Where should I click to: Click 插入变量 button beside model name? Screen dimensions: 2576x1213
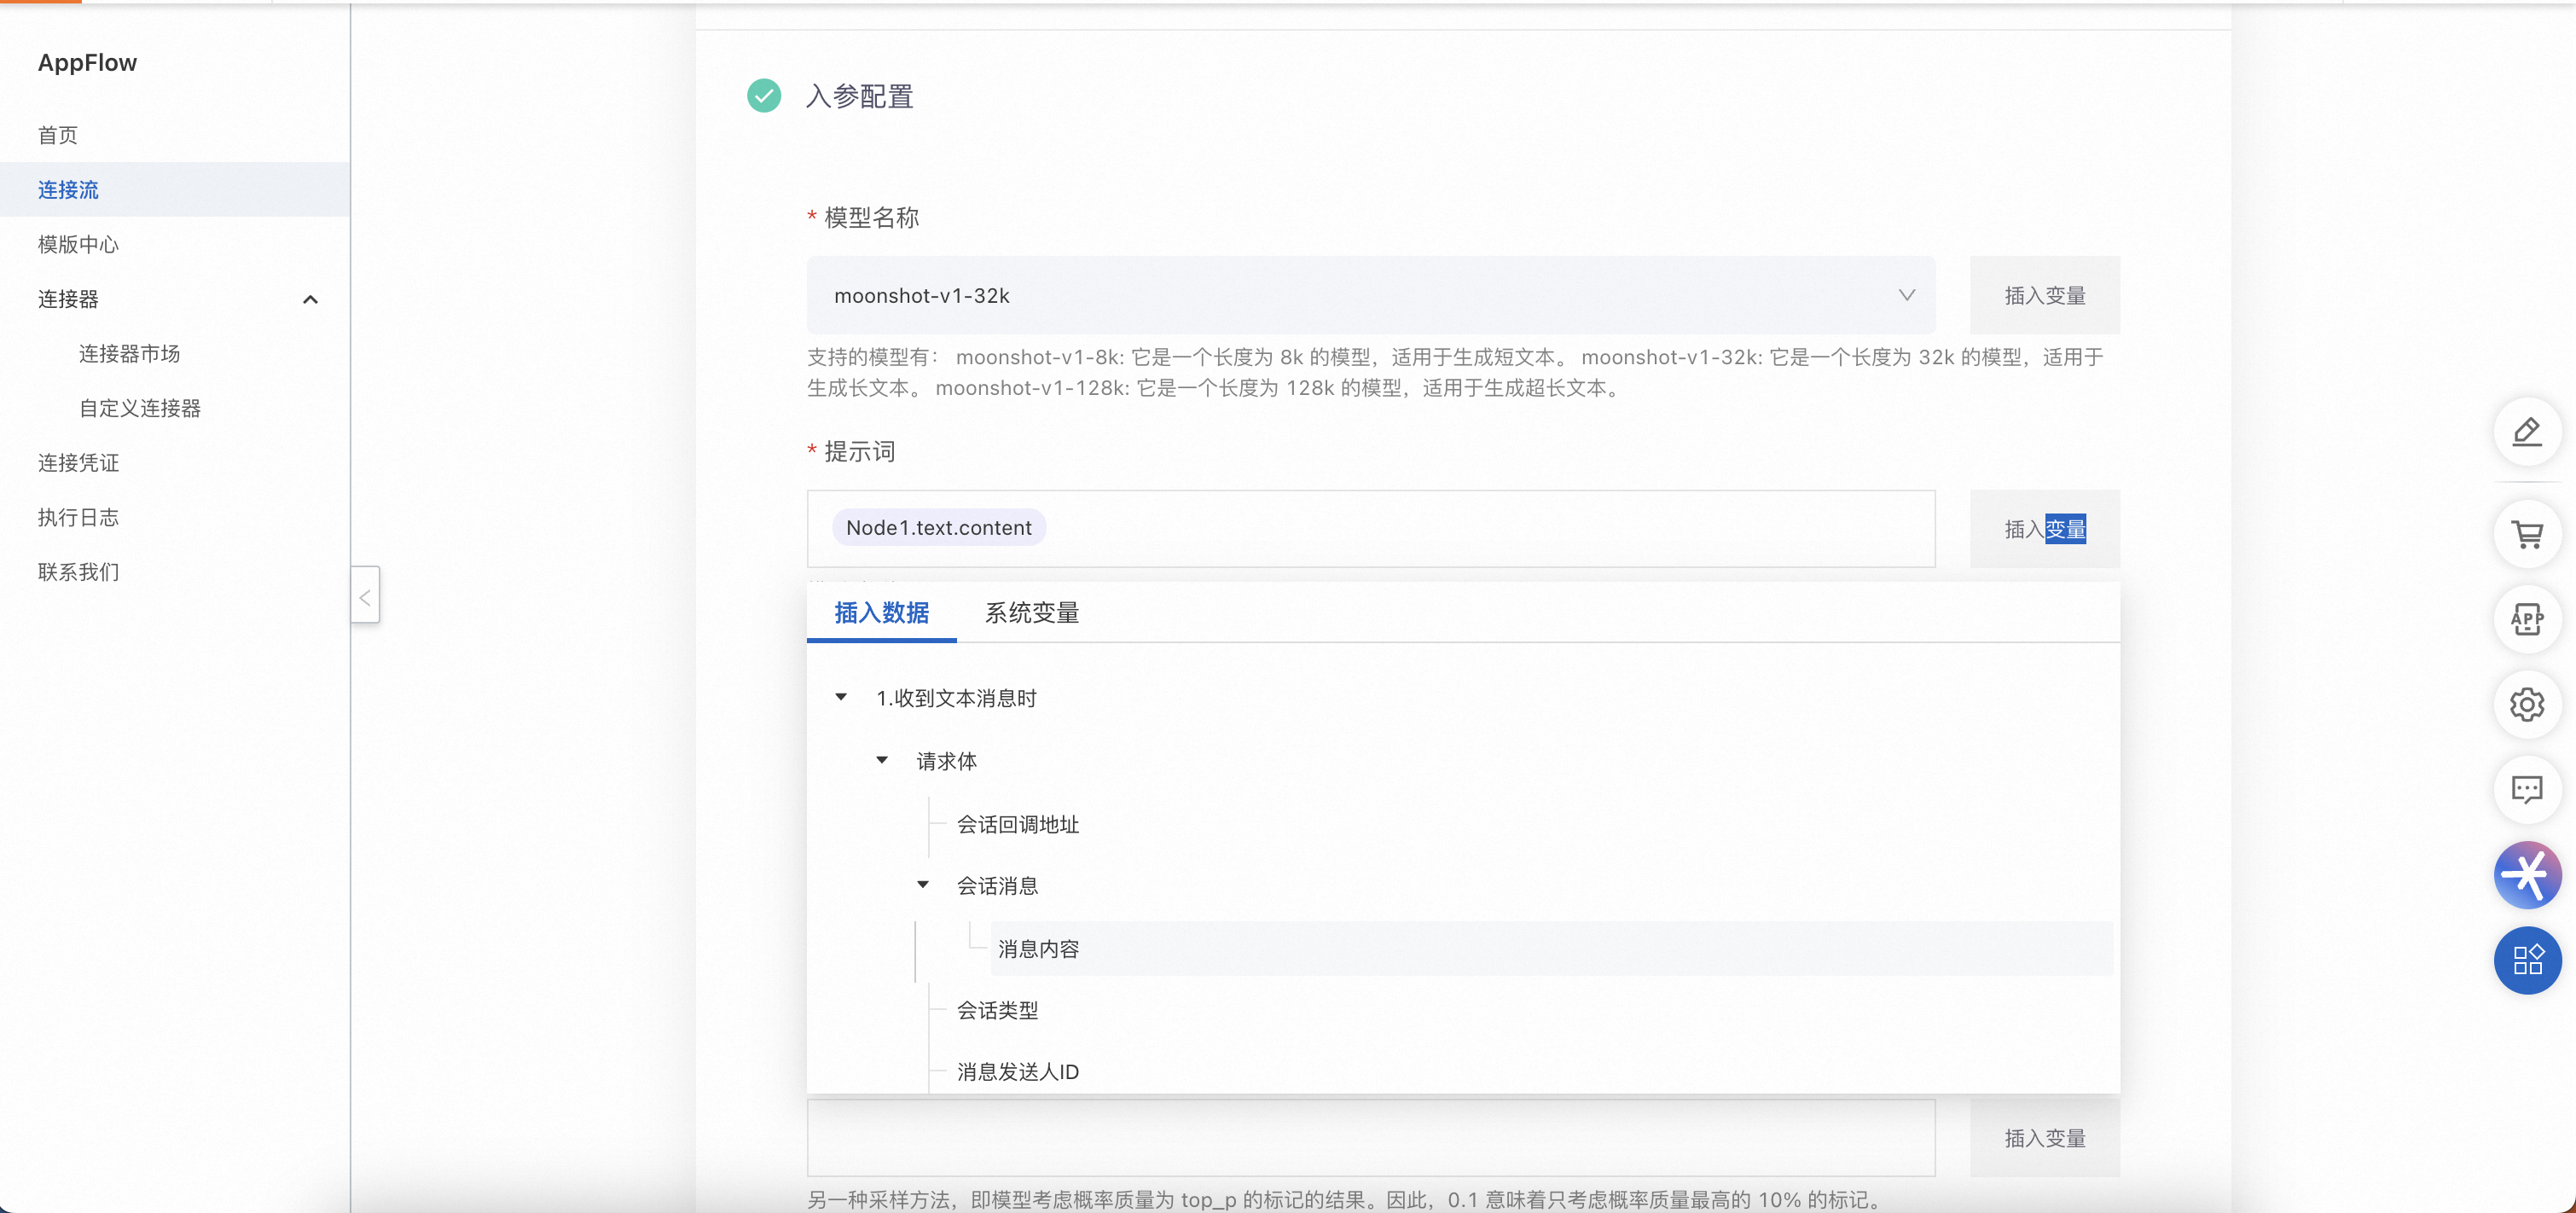[x=2044, y=295]
